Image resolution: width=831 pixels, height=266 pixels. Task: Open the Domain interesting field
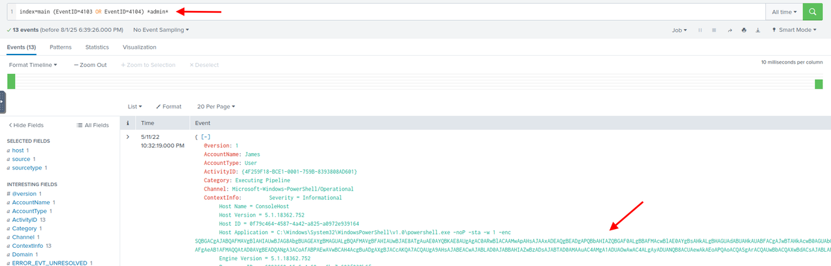click(22, 255)
